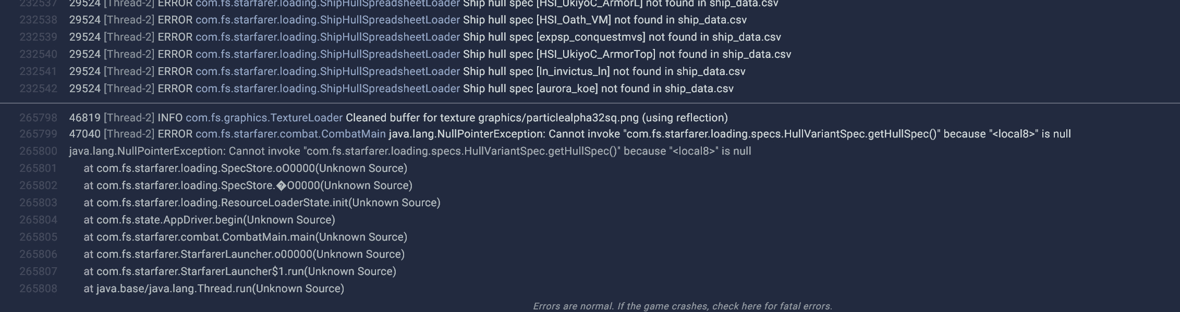Click line number 265799 in the gutter
This screenshot has width=1180, height=312.
click(38, 134)
